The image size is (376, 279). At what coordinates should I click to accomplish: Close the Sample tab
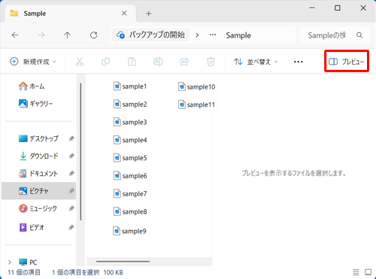(x=124, y=14)
